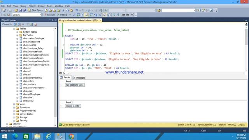Open the Project menu
Viewport: 249px width, 140px height.
click(x=32, y=6)
